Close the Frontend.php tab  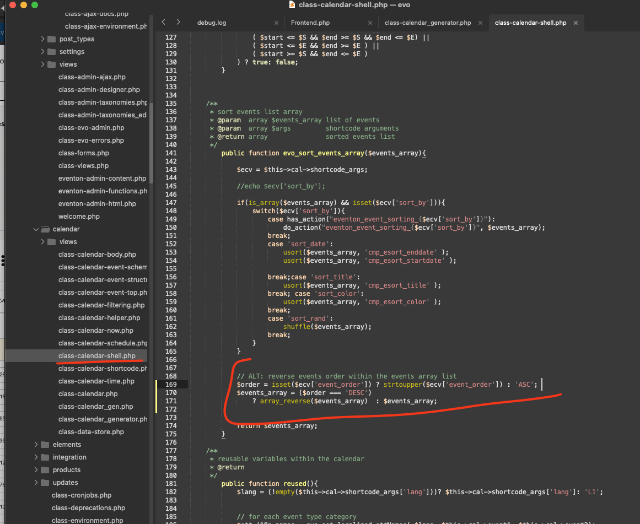click(x=370, y=23)
